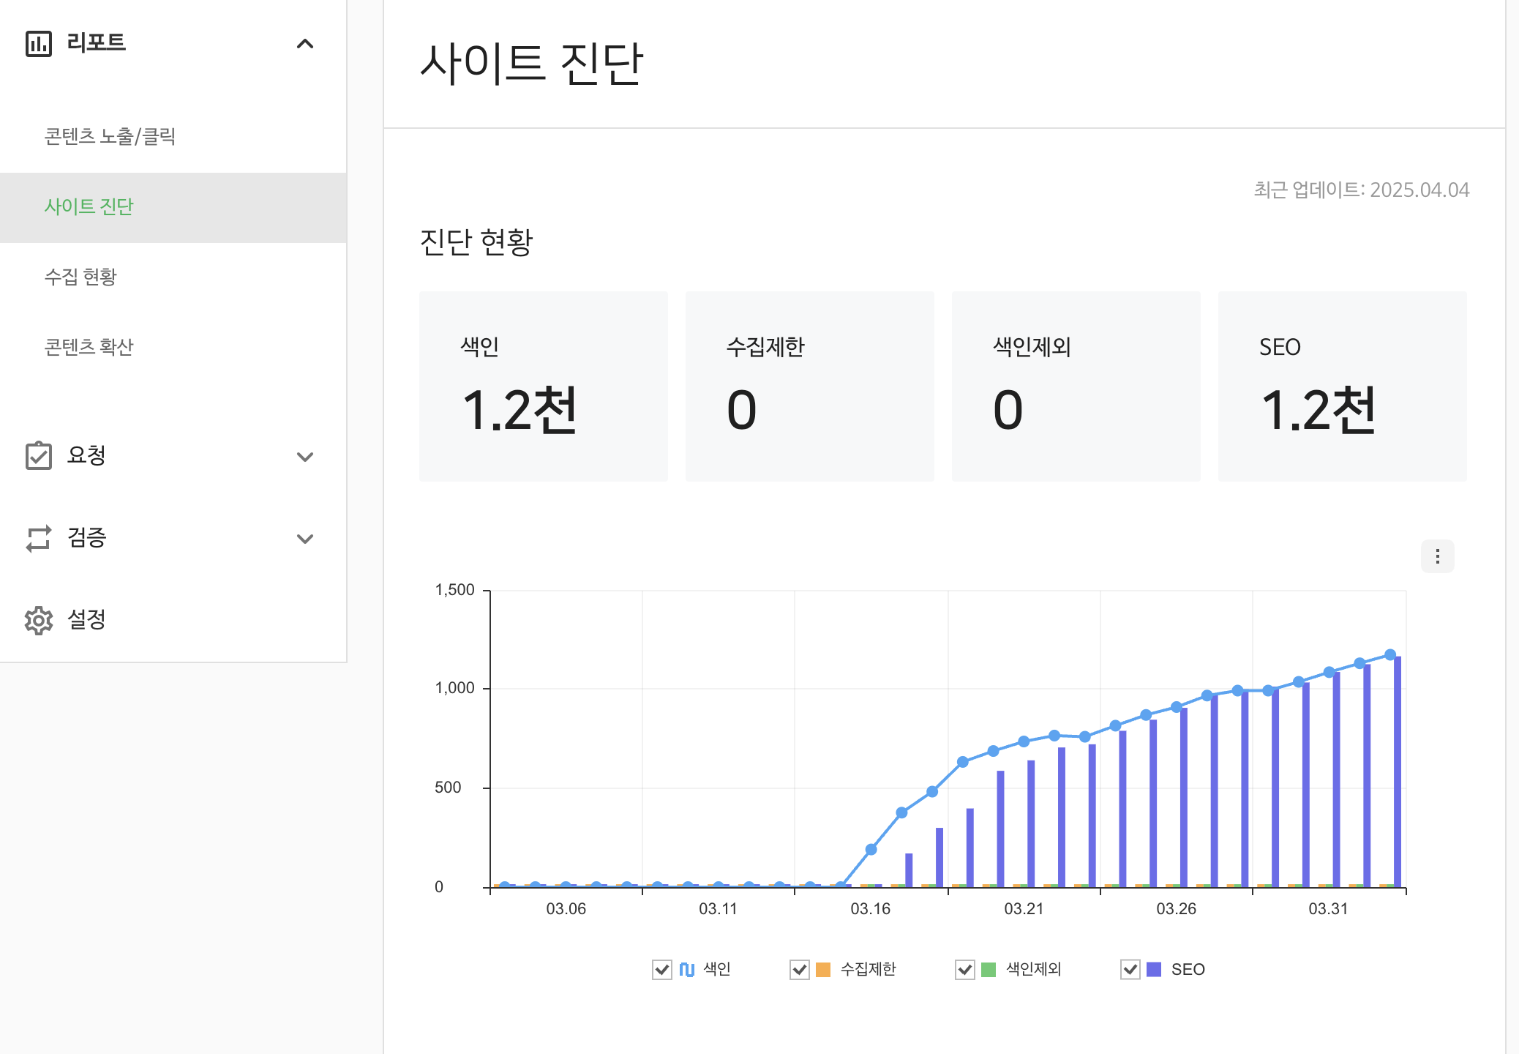The image size is (1519, 1054).
Task: Click the green 색인제외 legend swatch
Action: pos(988,969)
